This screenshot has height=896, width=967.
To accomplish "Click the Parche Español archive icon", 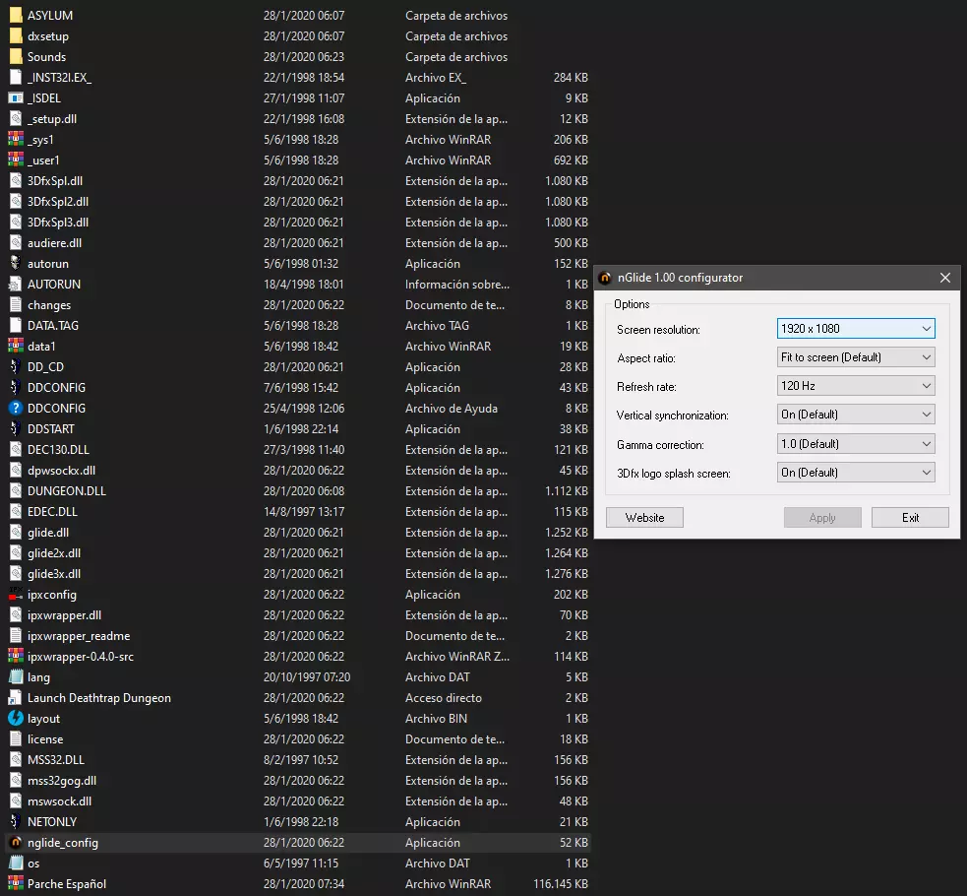I will pos(16,883).
